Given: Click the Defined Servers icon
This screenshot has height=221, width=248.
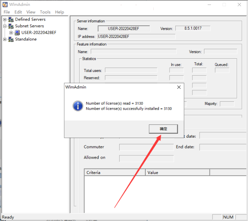Looking at the screenshot, I should (x=11, y=19).
